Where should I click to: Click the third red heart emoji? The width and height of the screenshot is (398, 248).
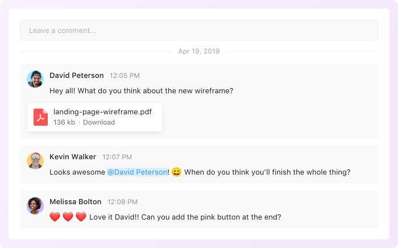(x=81, y=217)
